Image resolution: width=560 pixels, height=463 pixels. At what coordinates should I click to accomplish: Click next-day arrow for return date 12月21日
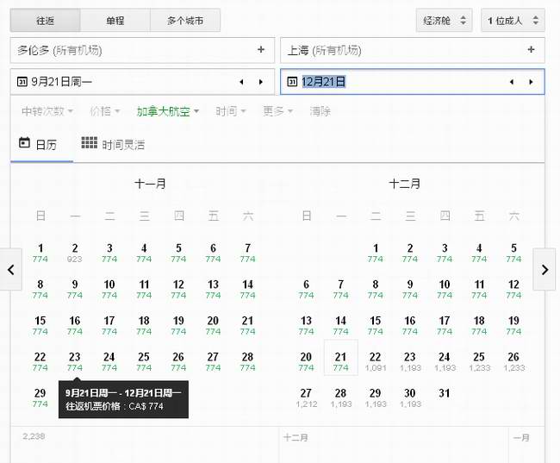click(x=531, y=82)
